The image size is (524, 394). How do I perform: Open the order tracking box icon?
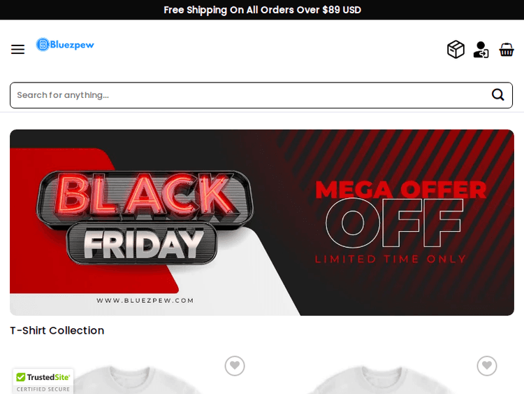point(456,50)
